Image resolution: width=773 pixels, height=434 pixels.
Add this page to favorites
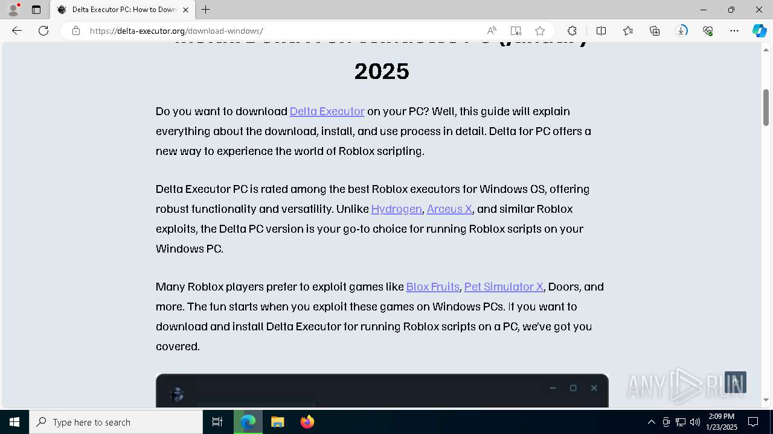pyautogui.click(x=540, y=31)
